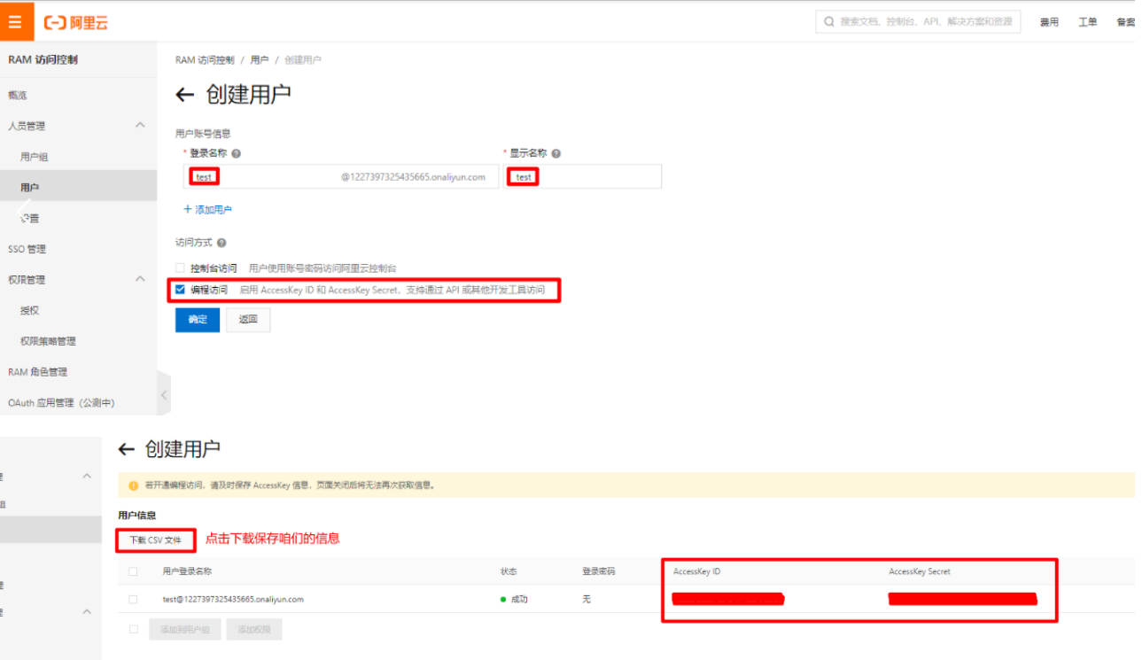This screenshot has width=1142, height=660.
Task: Go back using arrow on the 登录名称 form page
Action: coord(184,95)
